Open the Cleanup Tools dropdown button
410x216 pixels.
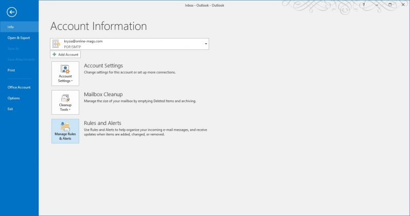tap(65, 102)
